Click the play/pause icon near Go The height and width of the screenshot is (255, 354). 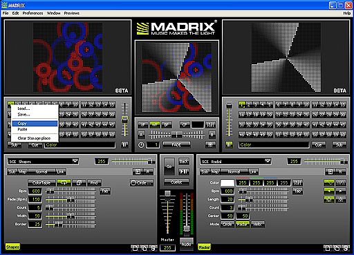tap(184, 171)
